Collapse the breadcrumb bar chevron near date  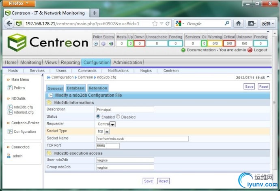point(268,77)
